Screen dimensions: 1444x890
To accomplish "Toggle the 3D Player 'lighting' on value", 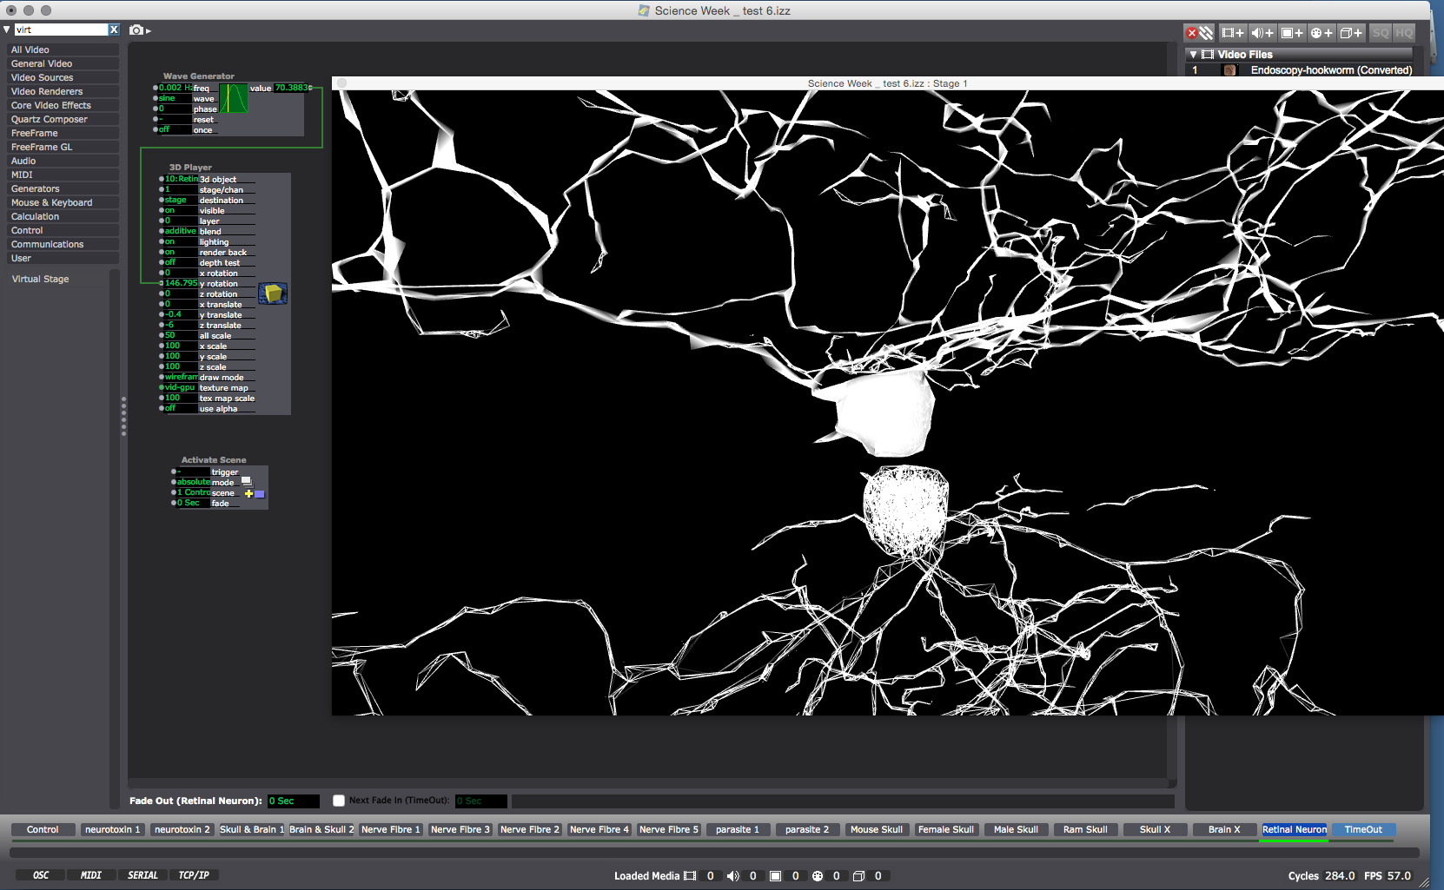I will [182, 241].
